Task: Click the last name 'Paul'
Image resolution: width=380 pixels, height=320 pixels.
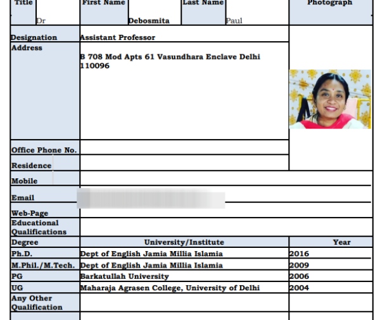Action: (234, 21)
